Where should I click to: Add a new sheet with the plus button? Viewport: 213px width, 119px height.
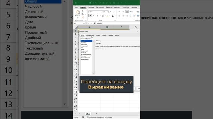pos(97,113)
